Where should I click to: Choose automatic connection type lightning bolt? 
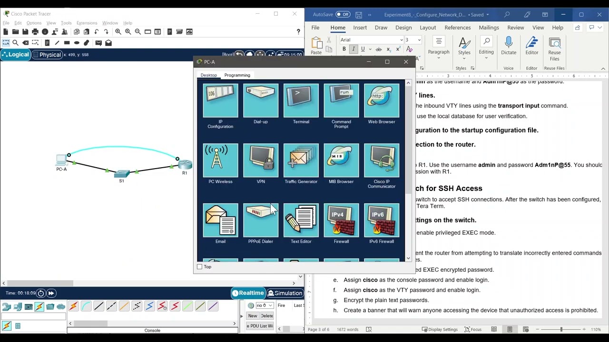pos(73,306)
